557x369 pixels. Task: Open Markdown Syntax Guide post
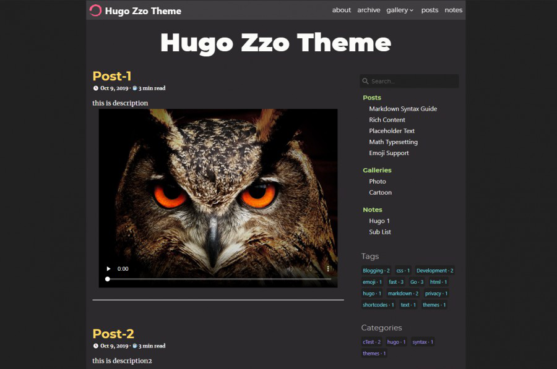point(403,109)
